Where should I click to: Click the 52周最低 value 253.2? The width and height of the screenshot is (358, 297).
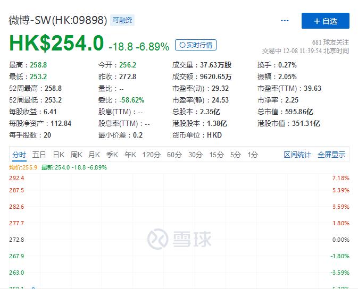click(x=53, y=100)
